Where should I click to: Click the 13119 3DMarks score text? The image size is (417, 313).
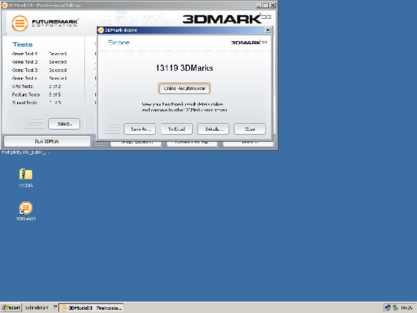[x=185, y=68]
